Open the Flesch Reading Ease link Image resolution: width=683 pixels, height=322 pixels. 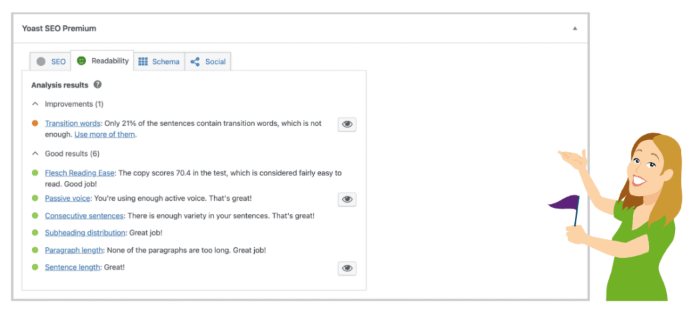click(79, 173)
